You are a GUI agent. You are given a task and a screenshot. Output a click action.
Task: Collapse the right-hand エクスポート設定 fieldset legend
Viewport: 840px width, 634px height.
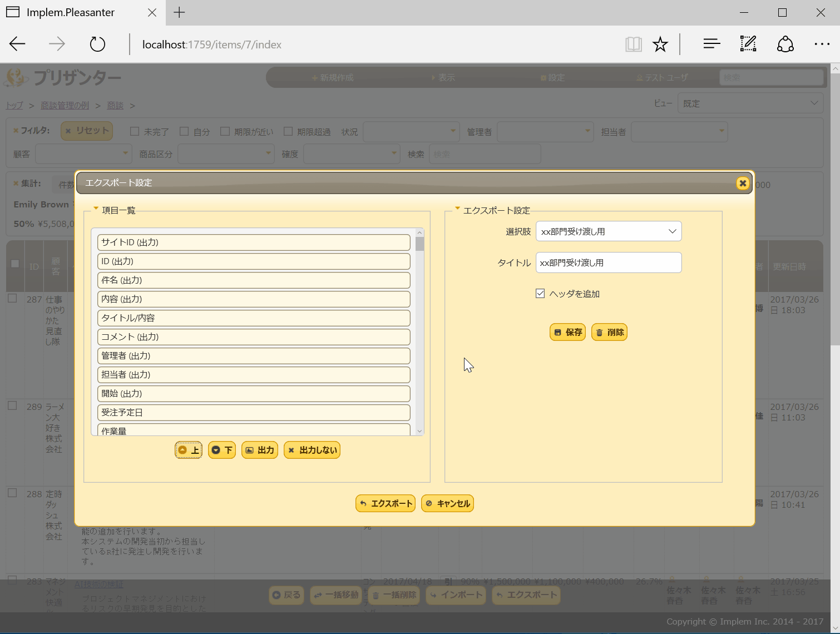tap(492, 210)
